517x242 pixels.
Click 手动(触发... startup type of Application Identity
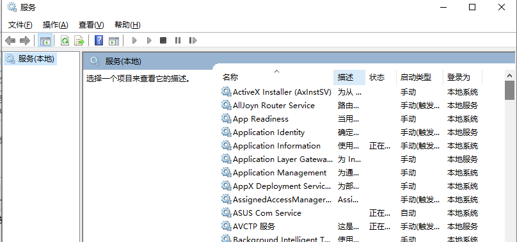click(x=420, y=133)
